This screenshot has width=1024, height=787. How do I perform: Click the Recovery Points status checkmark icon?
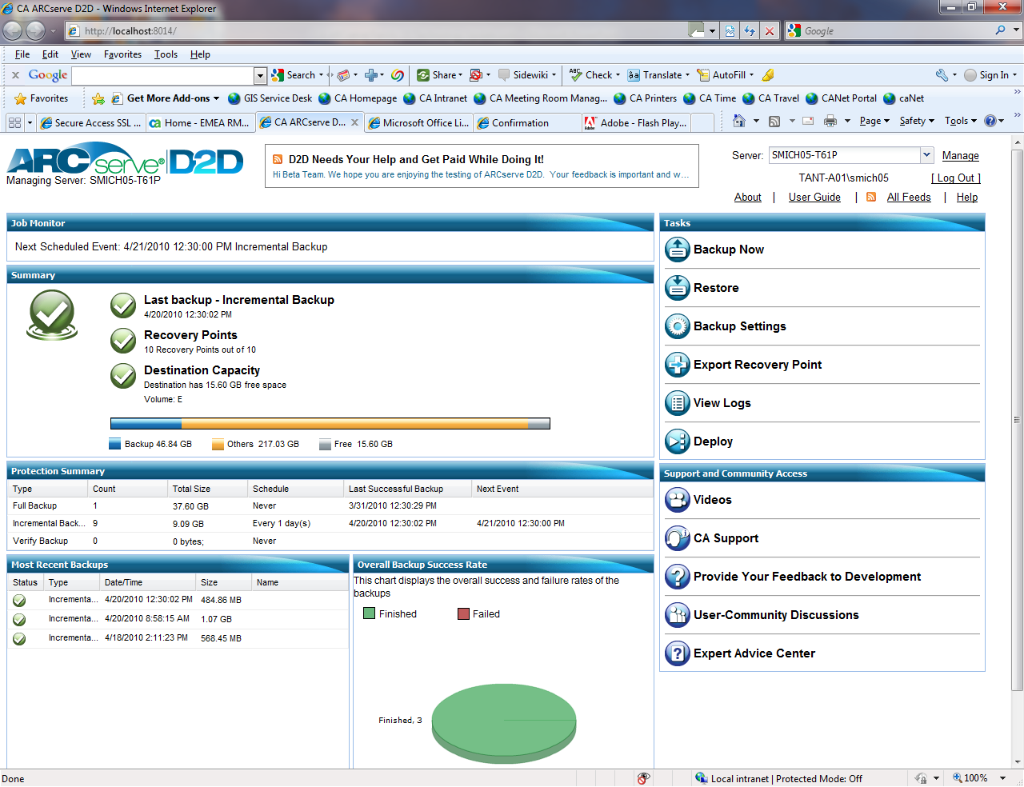click(x=123, y=341)
